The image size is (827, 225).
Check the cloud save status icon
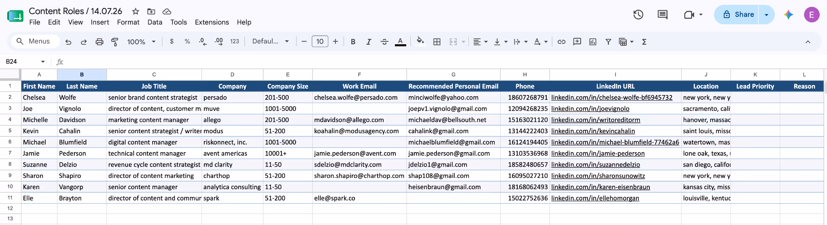166,11
